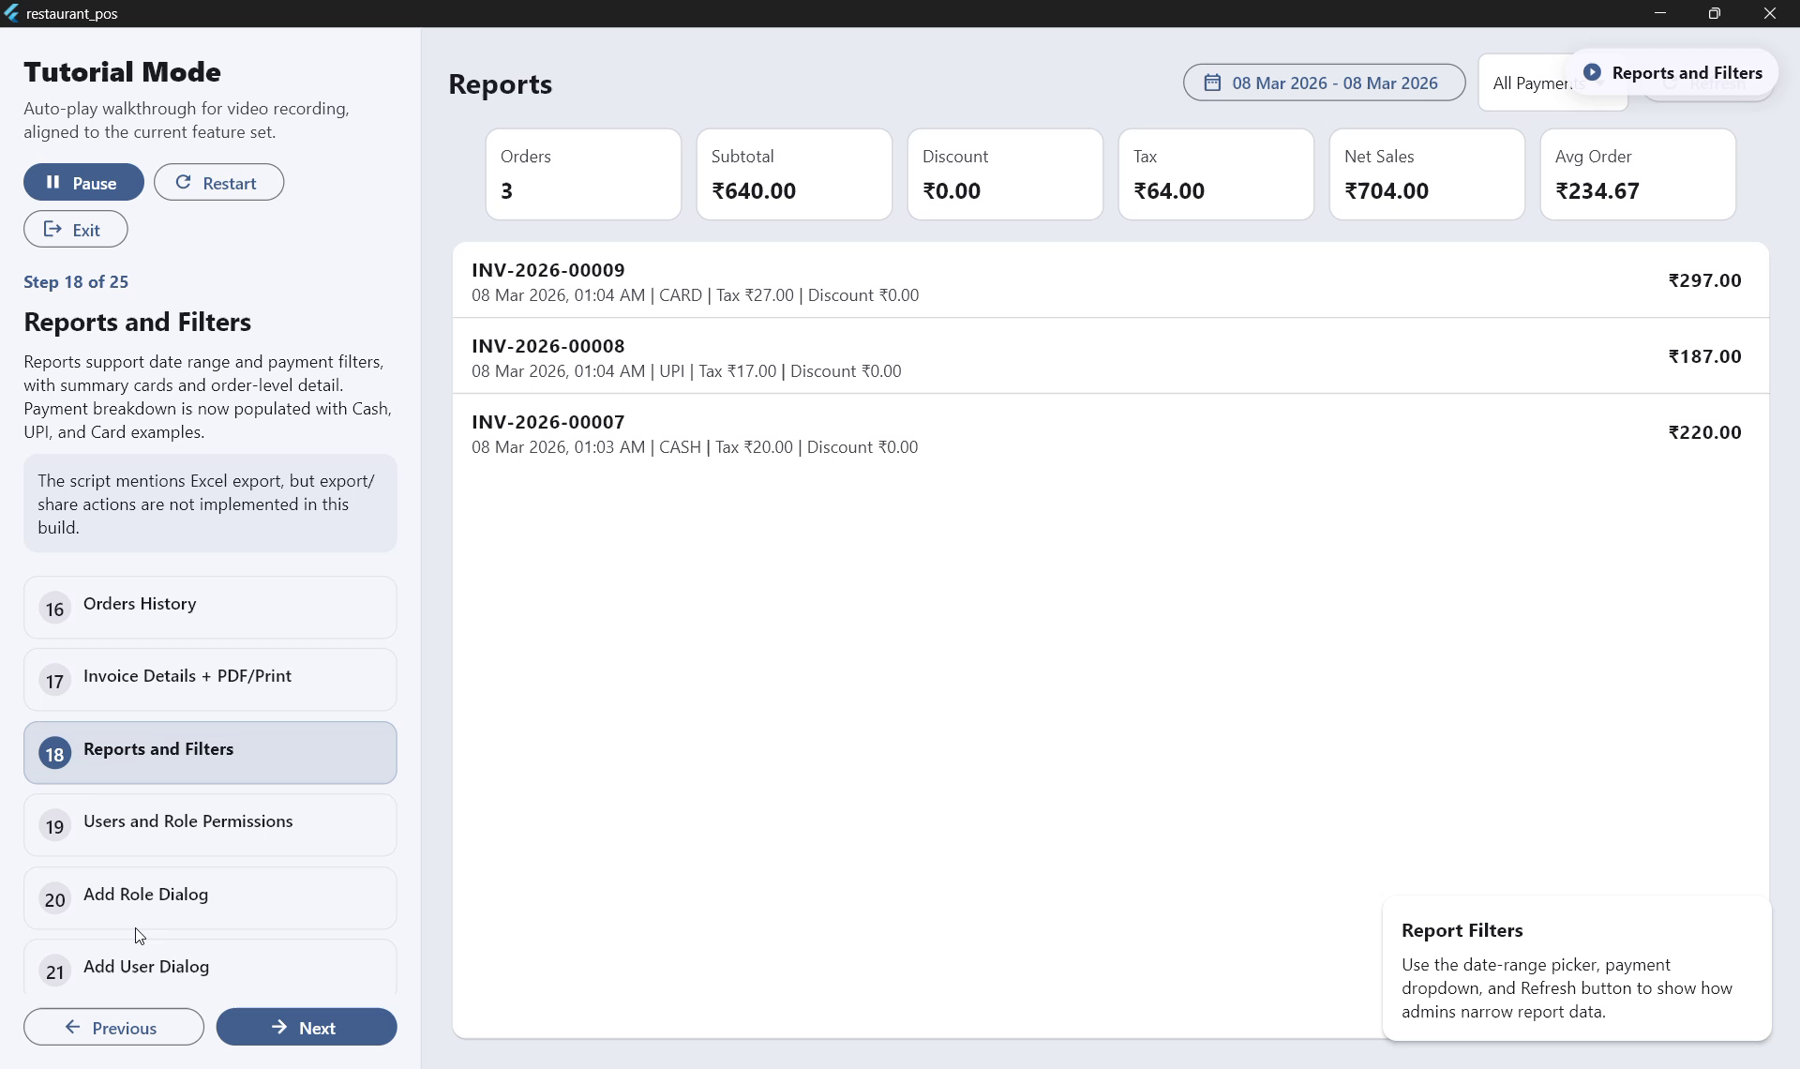Click the Net Sales summary card

(1427, 174)
